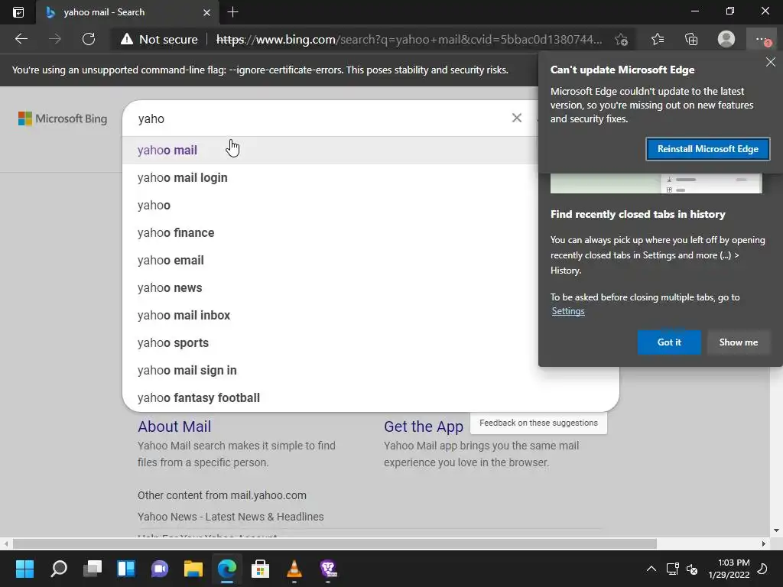Open Task View on taskbar
The image size is (783, 587).
[x=93, y=569]
